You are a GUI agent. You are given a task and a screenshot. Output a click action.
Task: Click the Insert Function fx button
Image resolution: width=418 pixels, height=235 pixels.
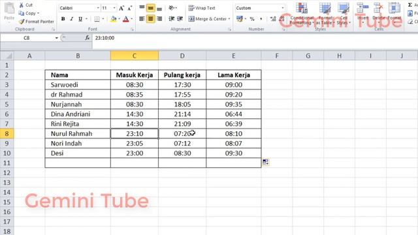point(87,38)
